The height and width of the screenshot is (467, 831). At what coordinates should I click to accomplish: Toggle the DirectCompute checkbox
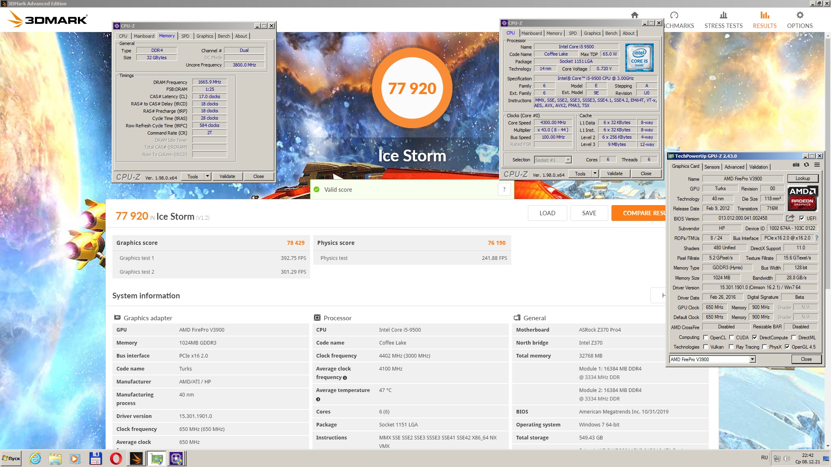pyautogui.click(x=755, y=337)
